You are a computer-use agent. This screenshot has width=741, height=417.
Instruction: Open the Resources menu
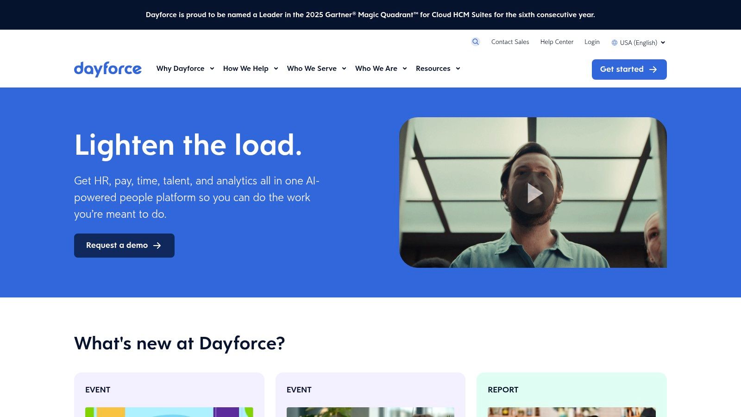click(x=434, y=68)
